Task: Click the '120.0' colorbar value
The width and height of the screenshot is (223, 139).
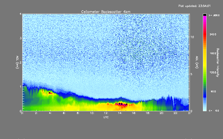Action: point(213,73)
